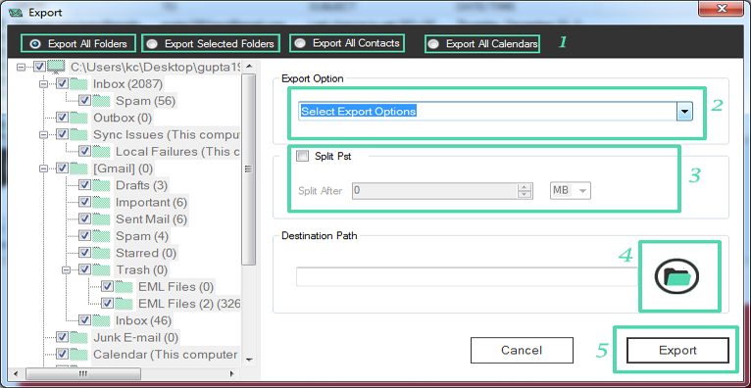Uncheck the Sent Mail (6) checkbox
Viewport: 751px width, 388px height.
[x=84, y=219]
